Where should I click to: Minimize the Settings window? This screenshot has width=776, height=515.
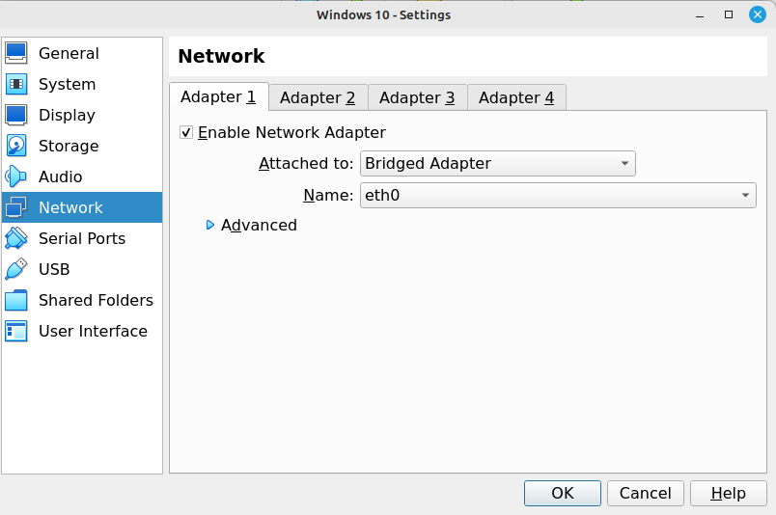pyautogui.click(x=700, y=15)
